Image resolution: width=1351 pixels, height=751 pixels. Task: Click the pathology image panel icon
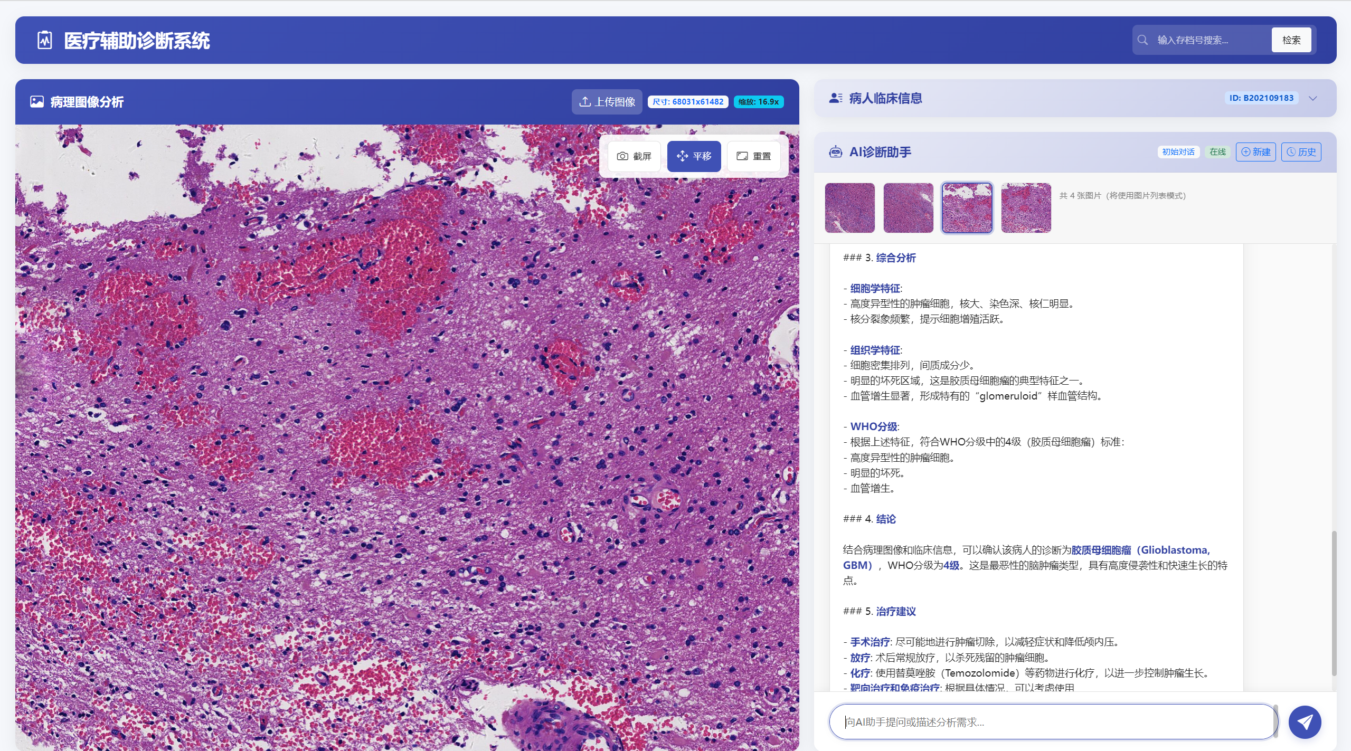(37, 102)
